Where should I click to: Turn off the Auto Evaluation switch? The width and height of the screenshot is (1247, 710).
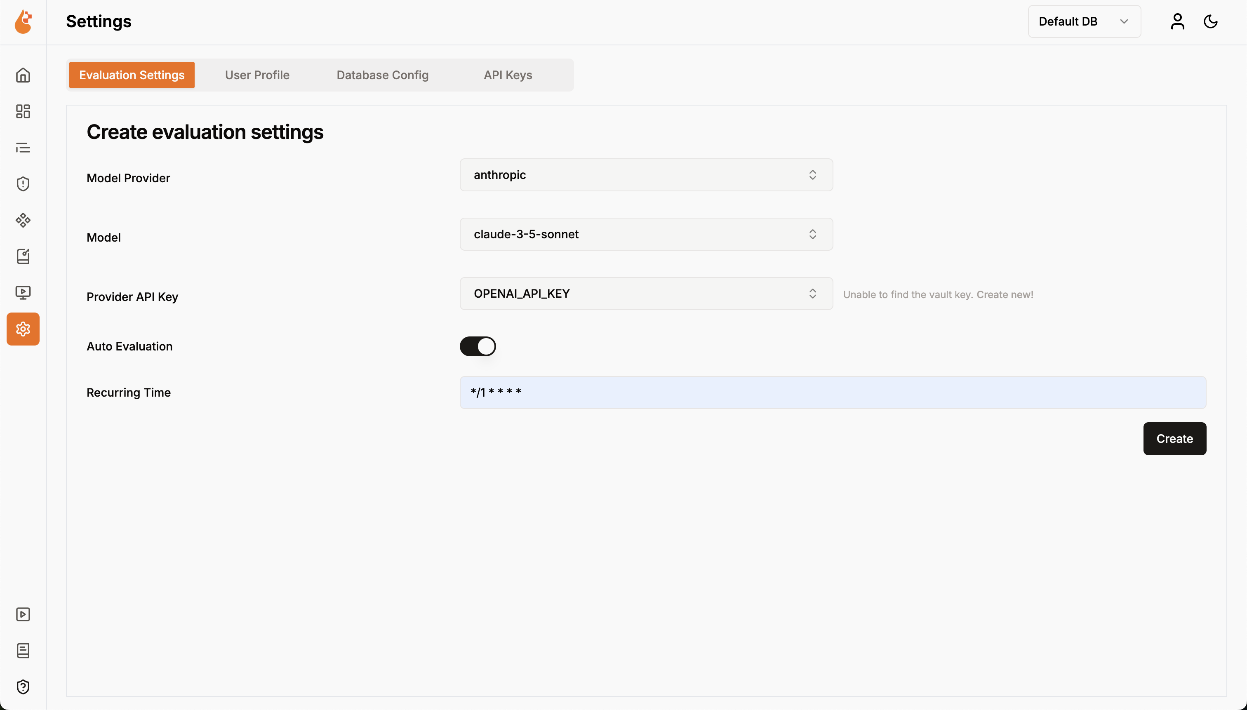[478, 346]
